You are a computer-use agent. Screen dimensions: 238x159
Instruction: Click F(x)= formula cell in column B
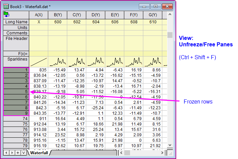[58, 54]
